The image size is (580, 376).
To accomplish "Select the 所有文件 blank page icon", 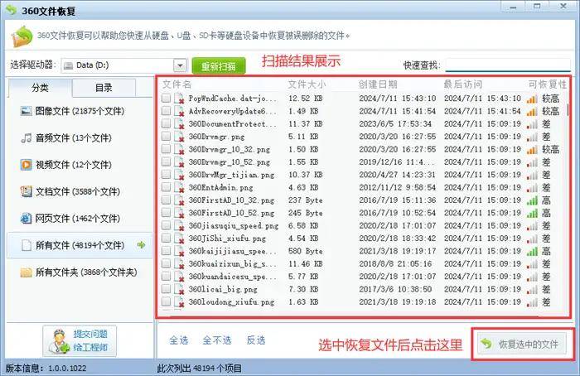I will pos(27,245).
